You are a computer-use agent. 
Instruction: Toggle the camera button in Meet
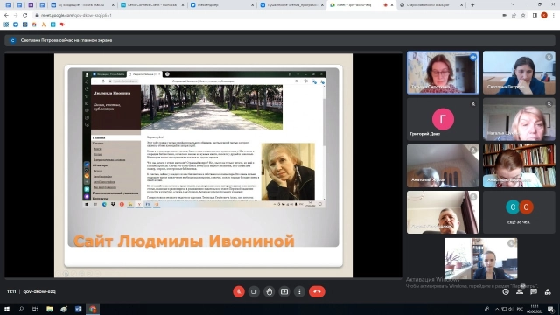[x=254, y=291]
